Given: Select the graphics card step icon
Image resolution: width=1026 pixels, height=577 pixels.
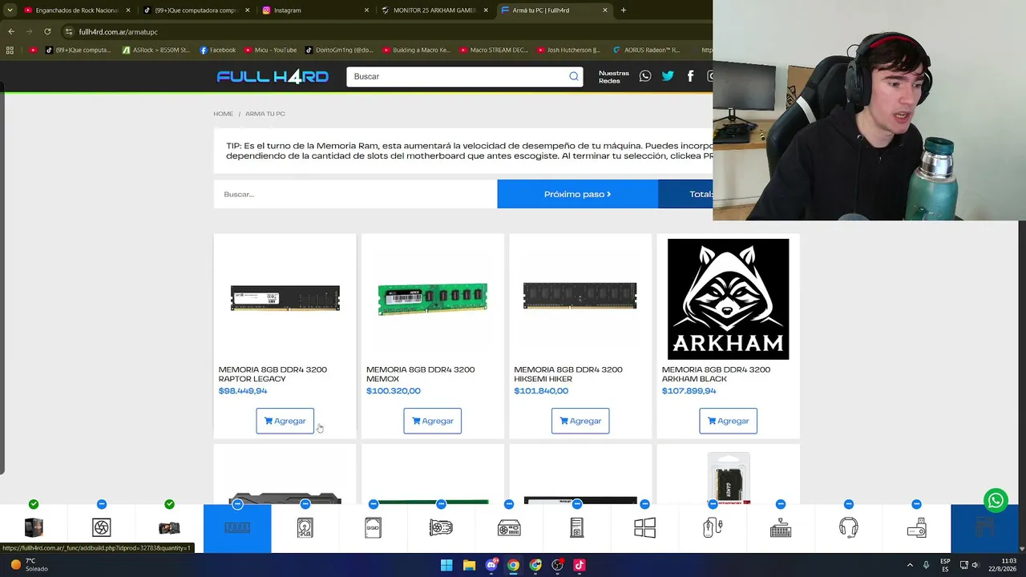Looking at the screenshot, I should pyautogui.click(x=441, y=527).
